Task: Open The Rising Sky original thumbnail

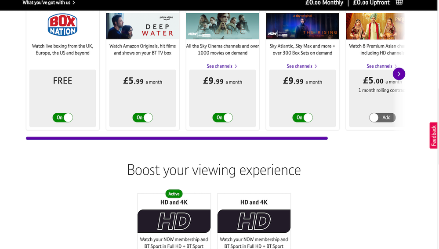Action: [302, 26]
